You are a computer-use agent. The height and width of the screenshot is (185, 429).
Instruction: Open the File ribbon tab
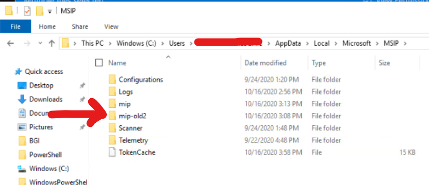tap(15, 27)
